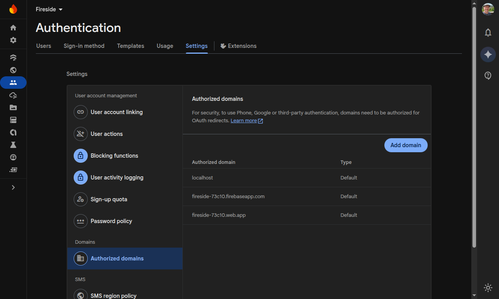Select the Performance gauge icon in sidebar
Image resolution: width=499 pixels, height=299 pixels.
click(13, 157)
